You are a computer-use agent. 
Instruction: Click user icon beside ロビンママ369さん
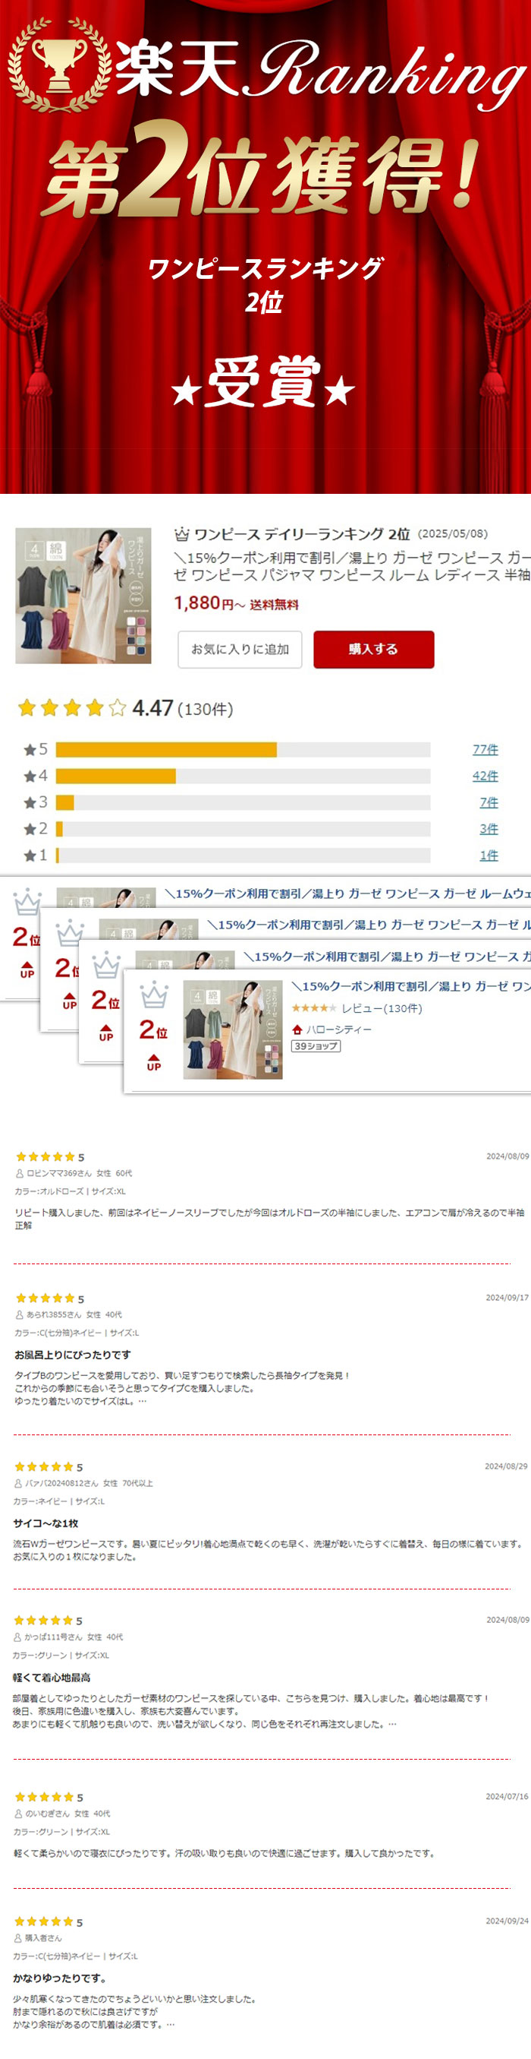pos(20,1173)
